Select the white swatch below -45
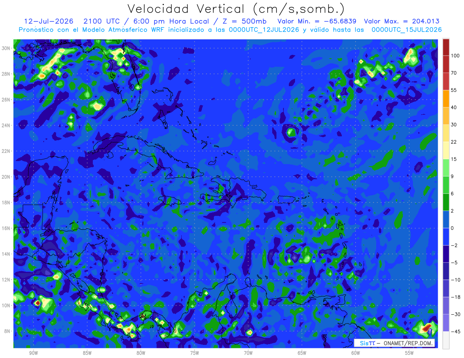 [x=446, y=340]
